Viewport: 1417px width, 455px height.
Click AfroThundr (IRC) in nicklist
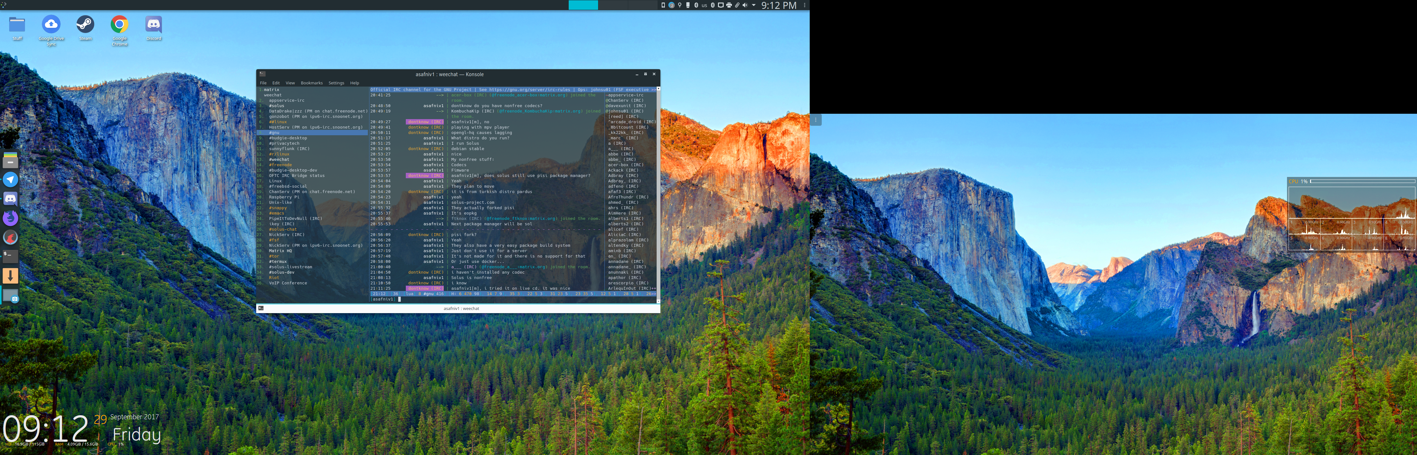(628, 197)
